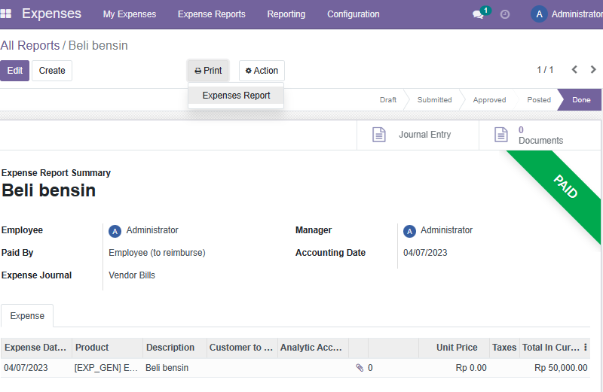
Task: Sort by Customer to reinvoice column header
Action: click(242, 348)
